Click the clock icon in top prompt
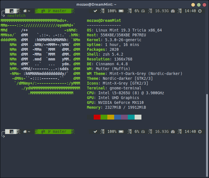 pos(200,11)
